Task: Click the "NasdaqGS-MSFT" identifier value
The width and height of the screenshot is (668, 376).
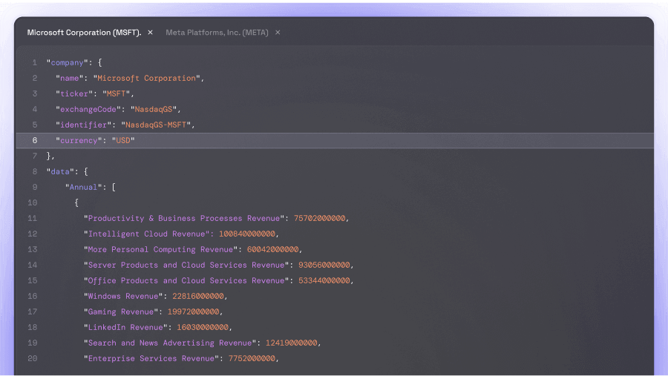Action: tap(156, 125)
